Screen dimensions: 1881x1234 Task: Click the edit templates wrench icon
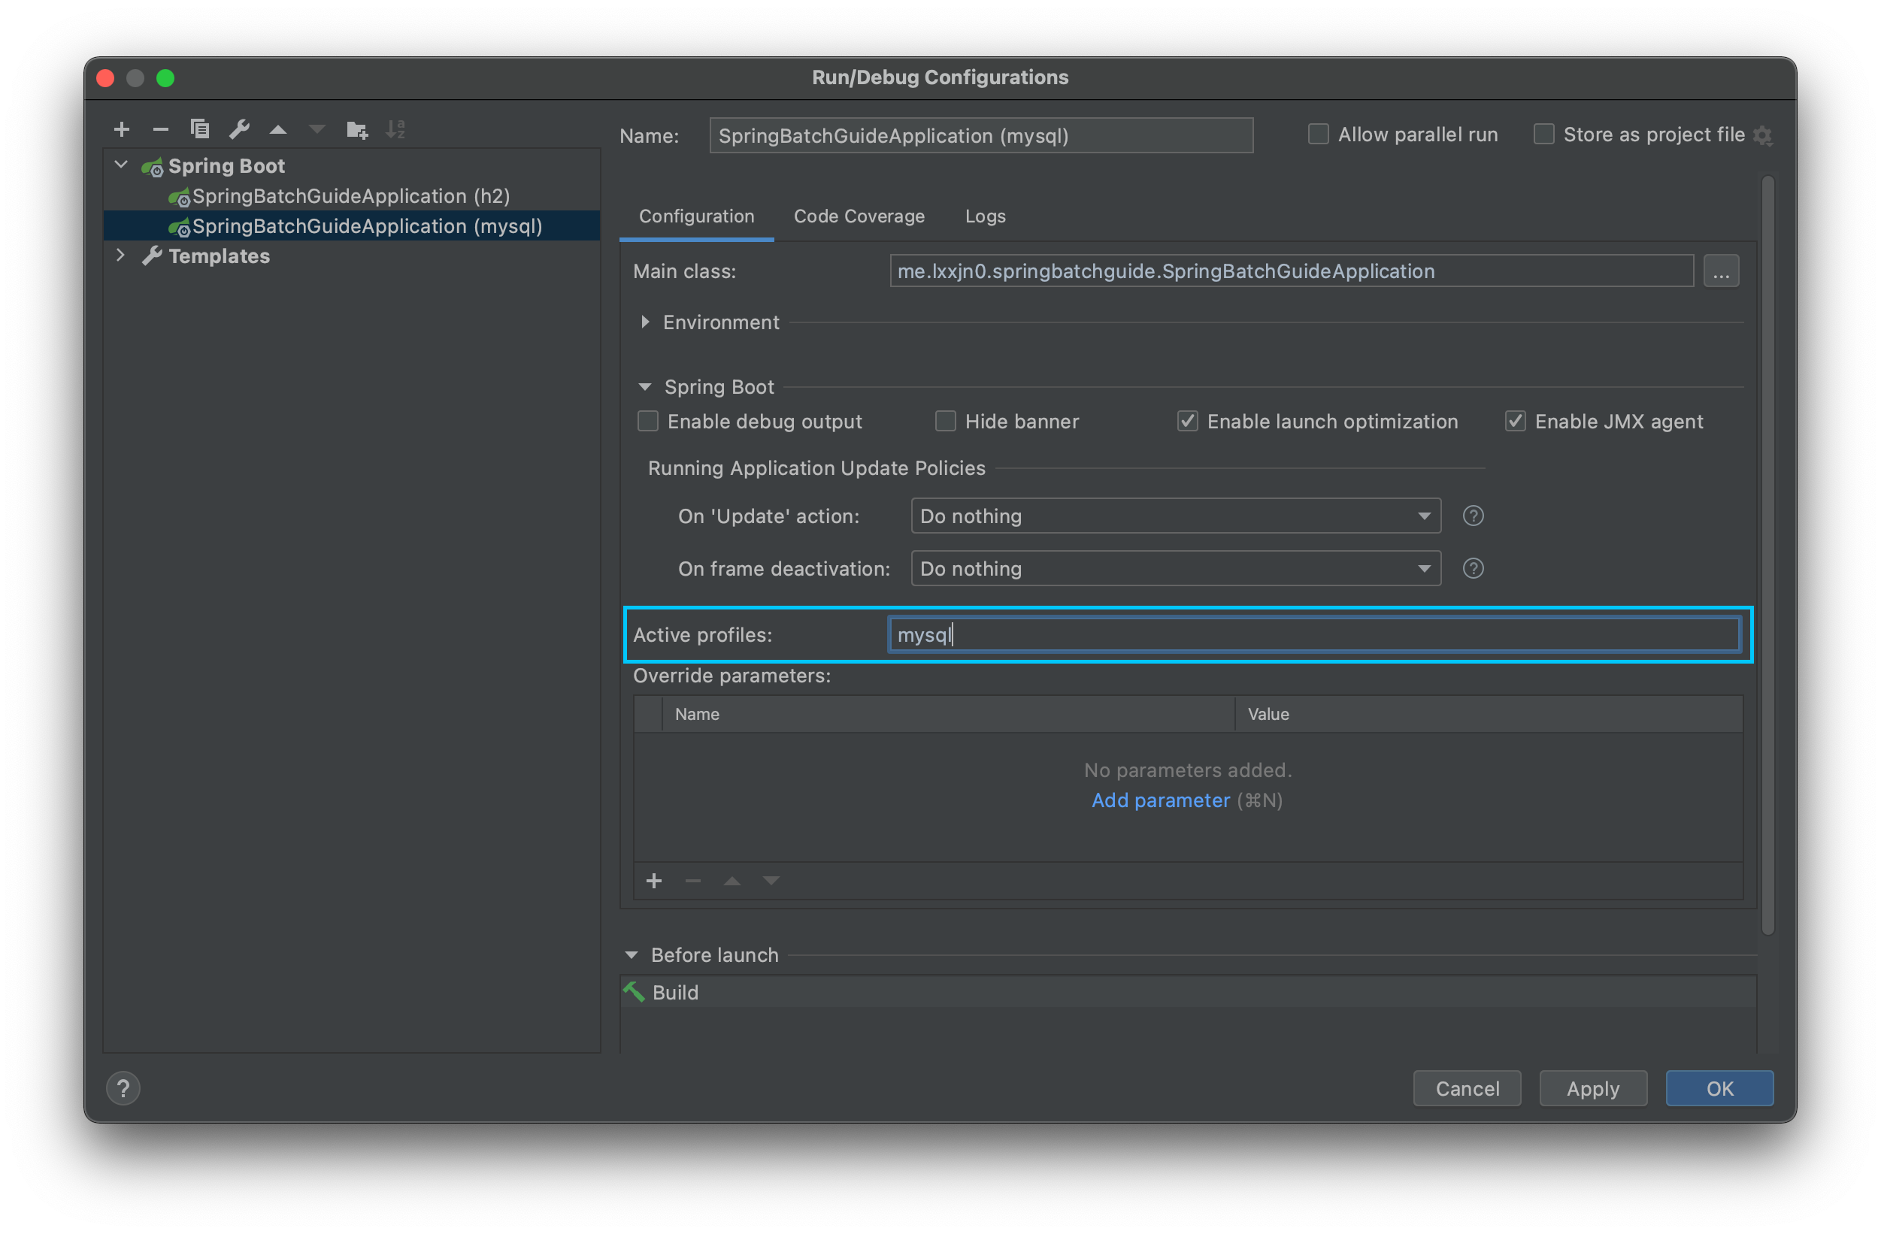[x=238, y=129]
